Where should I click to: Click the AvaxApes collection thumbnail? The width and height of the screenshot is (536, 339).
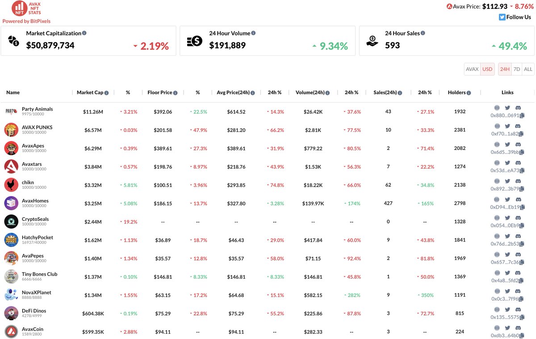tap(11, 148)
